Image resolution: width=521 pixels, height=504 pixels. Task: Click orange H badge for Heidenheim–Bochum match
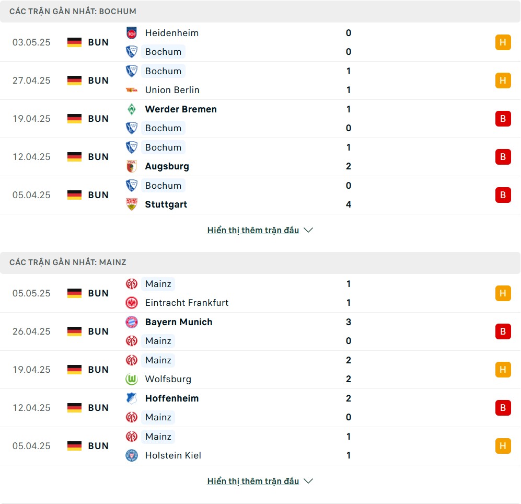(x=503, y=42)
